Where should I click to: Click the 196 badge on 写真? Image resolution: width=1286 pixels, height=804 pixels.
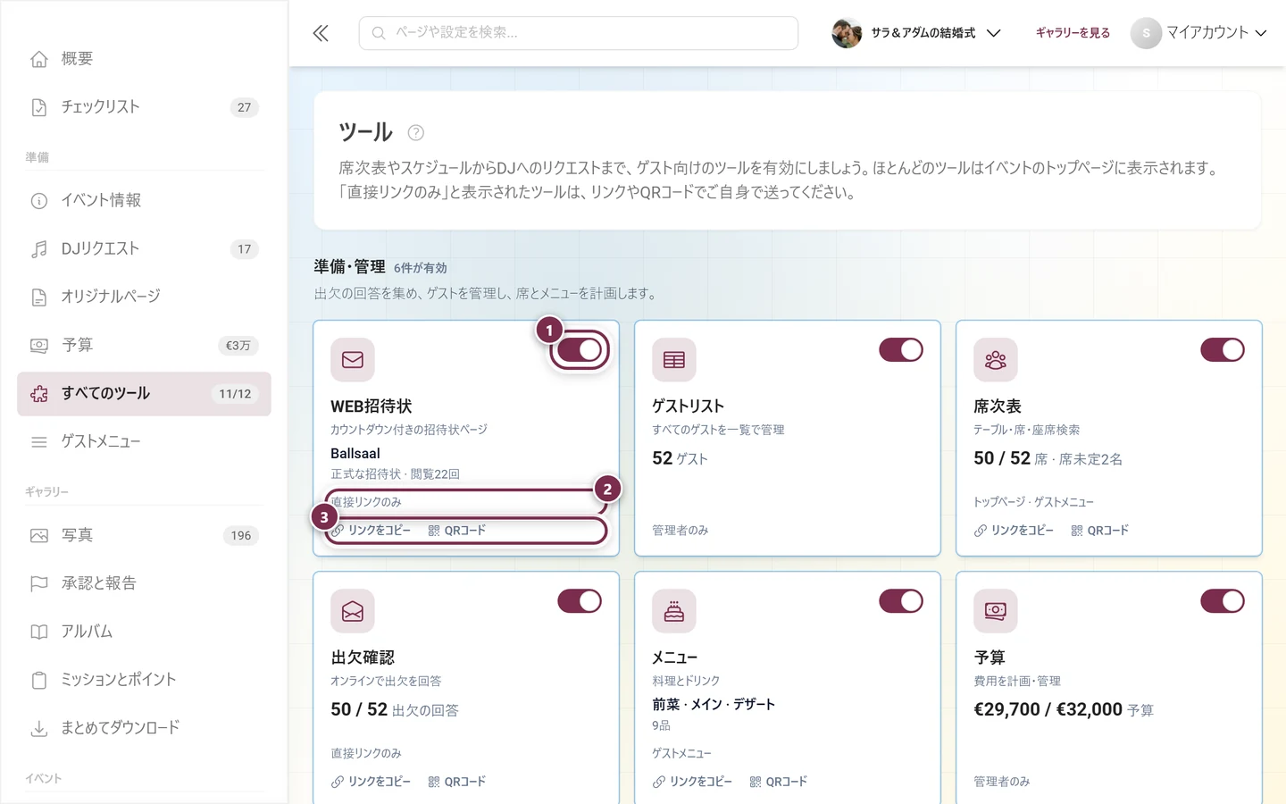pos(241,535)
